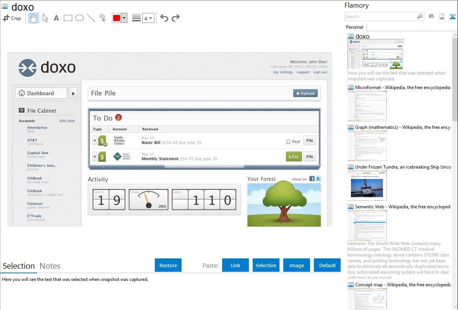Undo the last annotation

coord(164,18)
